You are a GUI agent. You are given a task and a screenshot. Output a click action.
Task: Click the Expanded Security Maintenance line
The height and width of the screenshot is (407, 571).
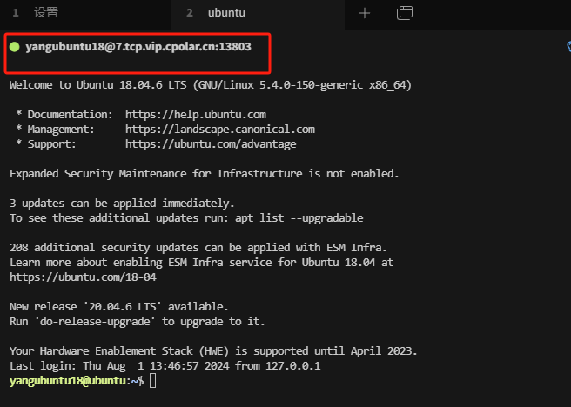pyautogui.click(x=204, y=173)
